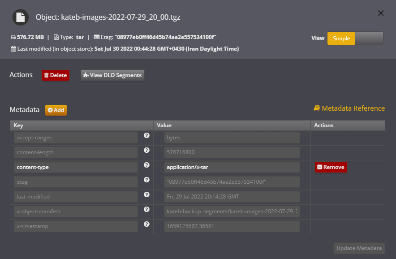Click the help icon beside x-timestamp key

[146, 224]
